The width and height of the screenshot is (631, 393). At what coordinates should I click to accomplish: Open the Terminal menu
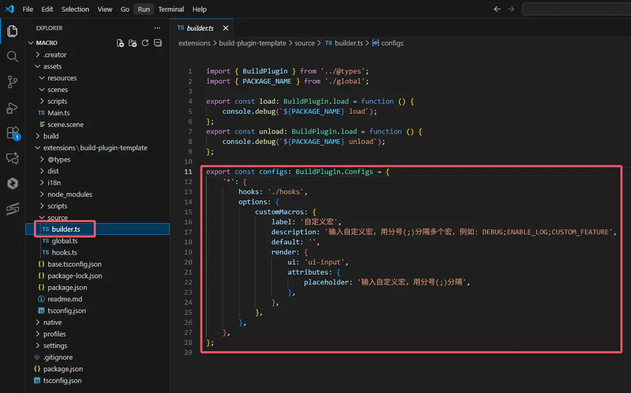point(171,9)
